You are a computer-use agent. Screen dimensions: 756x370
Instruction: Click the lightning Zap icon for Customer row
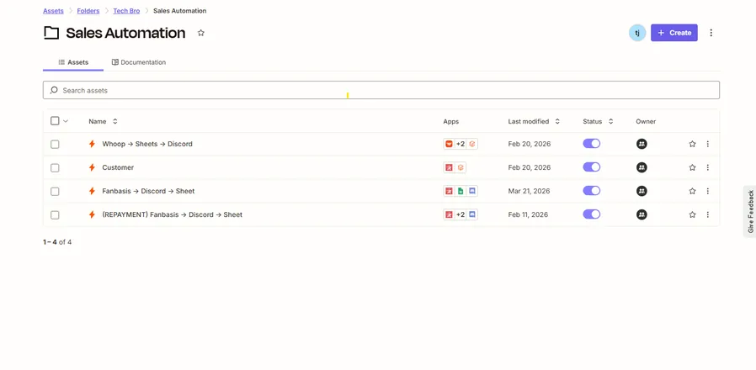tap(92, 167)
